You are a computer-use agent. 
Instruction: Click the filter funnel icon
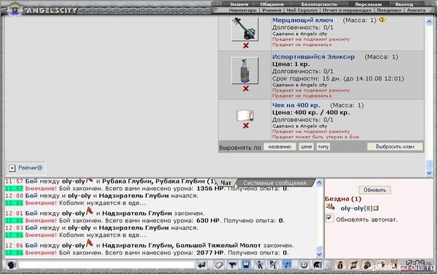232,265
